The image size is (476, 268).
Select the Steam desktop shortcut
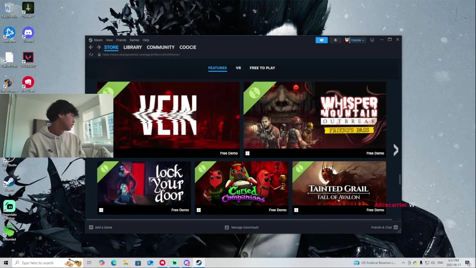[x=9, y=184]
